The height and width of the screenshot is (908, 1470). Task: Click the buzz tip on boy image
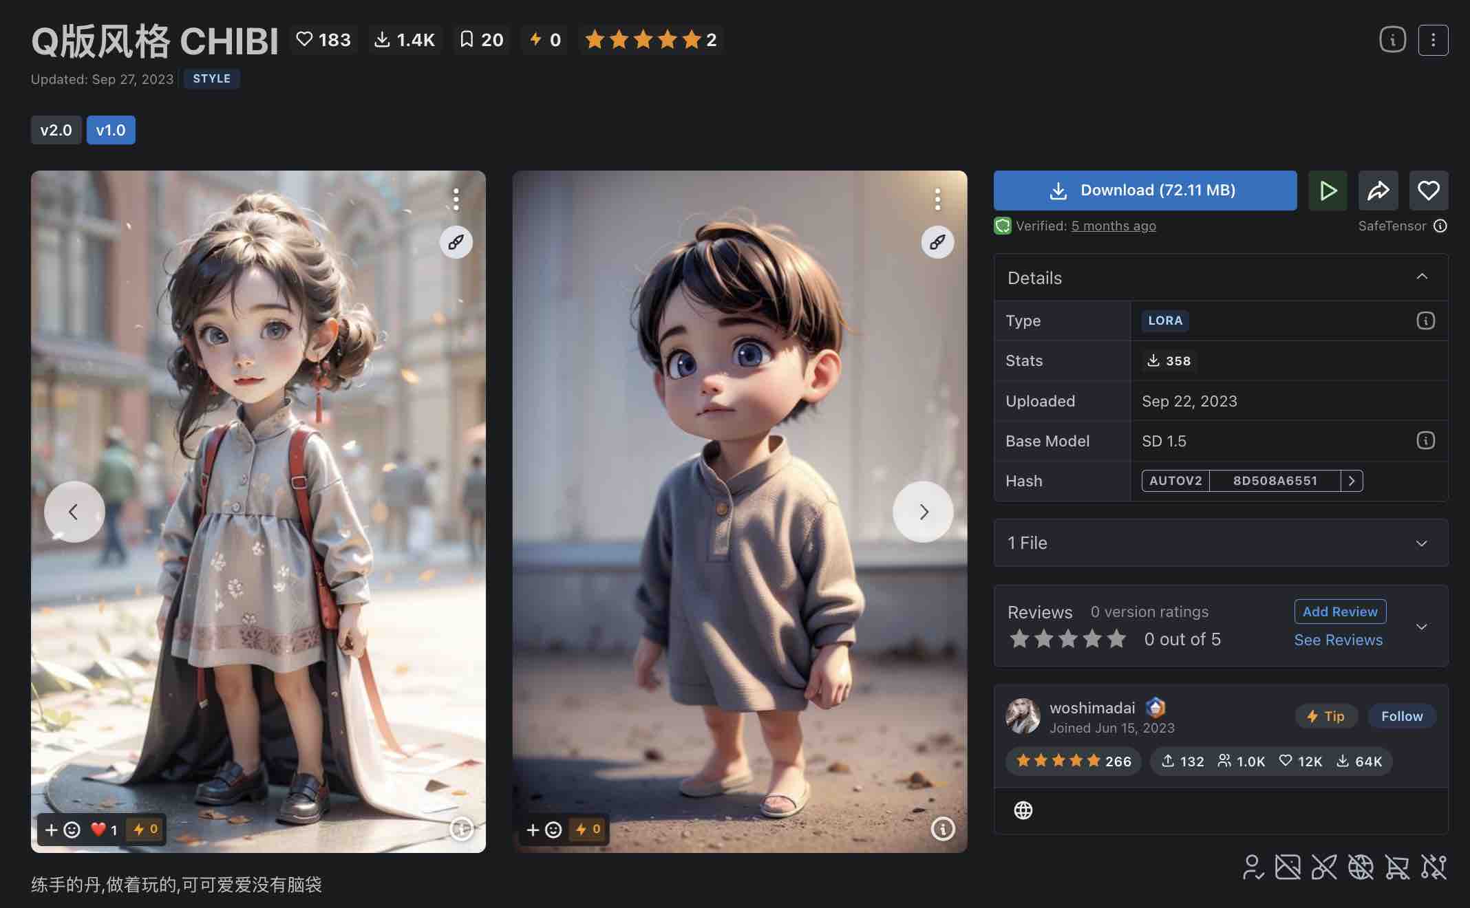588,830
